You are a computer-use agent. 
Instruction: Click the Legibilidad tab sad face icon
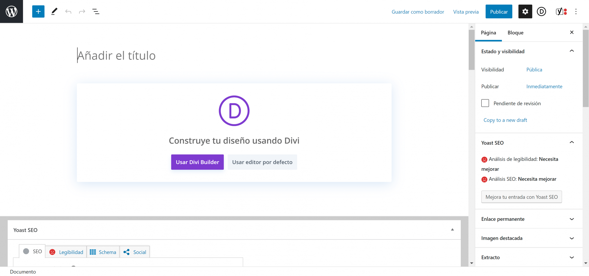pos(52,252)
